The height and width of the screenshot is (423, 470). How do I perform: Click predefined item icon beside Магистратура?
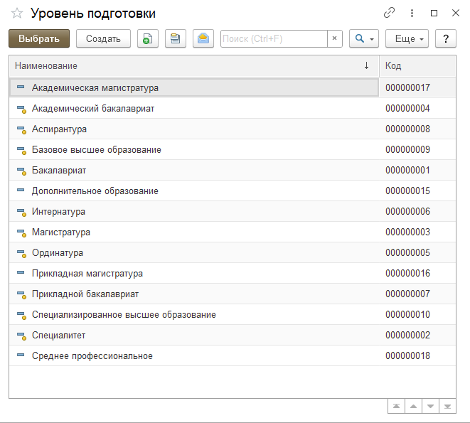click(21, 233)
